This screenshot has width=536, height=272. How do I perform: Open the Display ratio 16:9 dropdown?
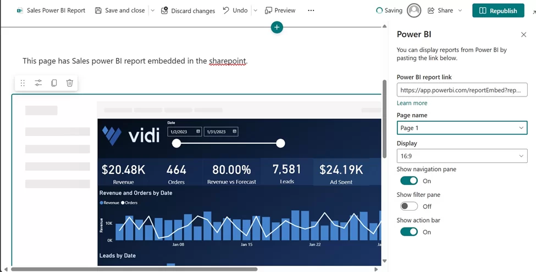[x=462, y=157]
